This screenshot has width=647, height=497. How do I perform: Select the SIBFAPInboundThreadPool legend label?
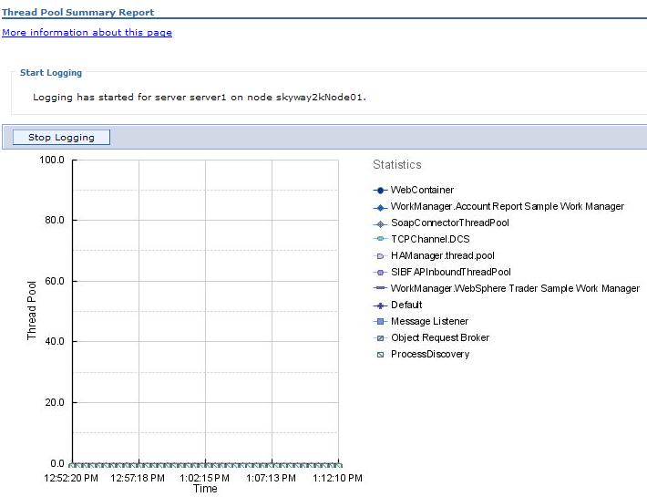451,272
